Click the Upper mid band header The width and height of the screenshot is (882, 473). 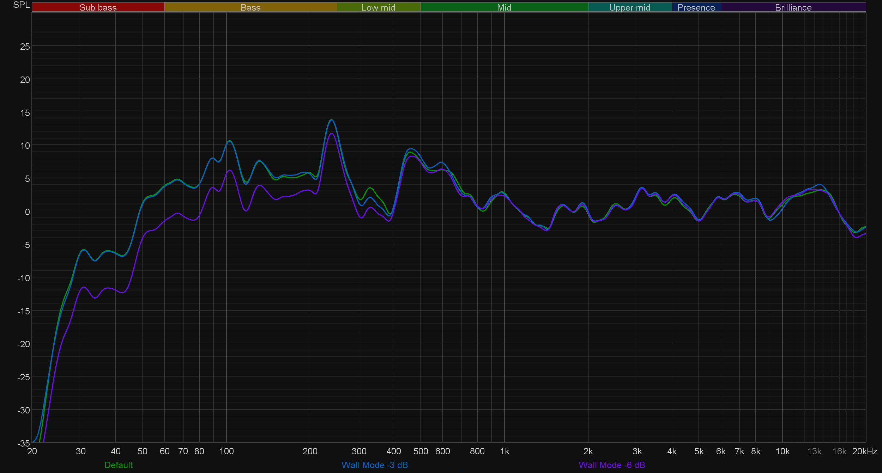[x=629, y=7]
